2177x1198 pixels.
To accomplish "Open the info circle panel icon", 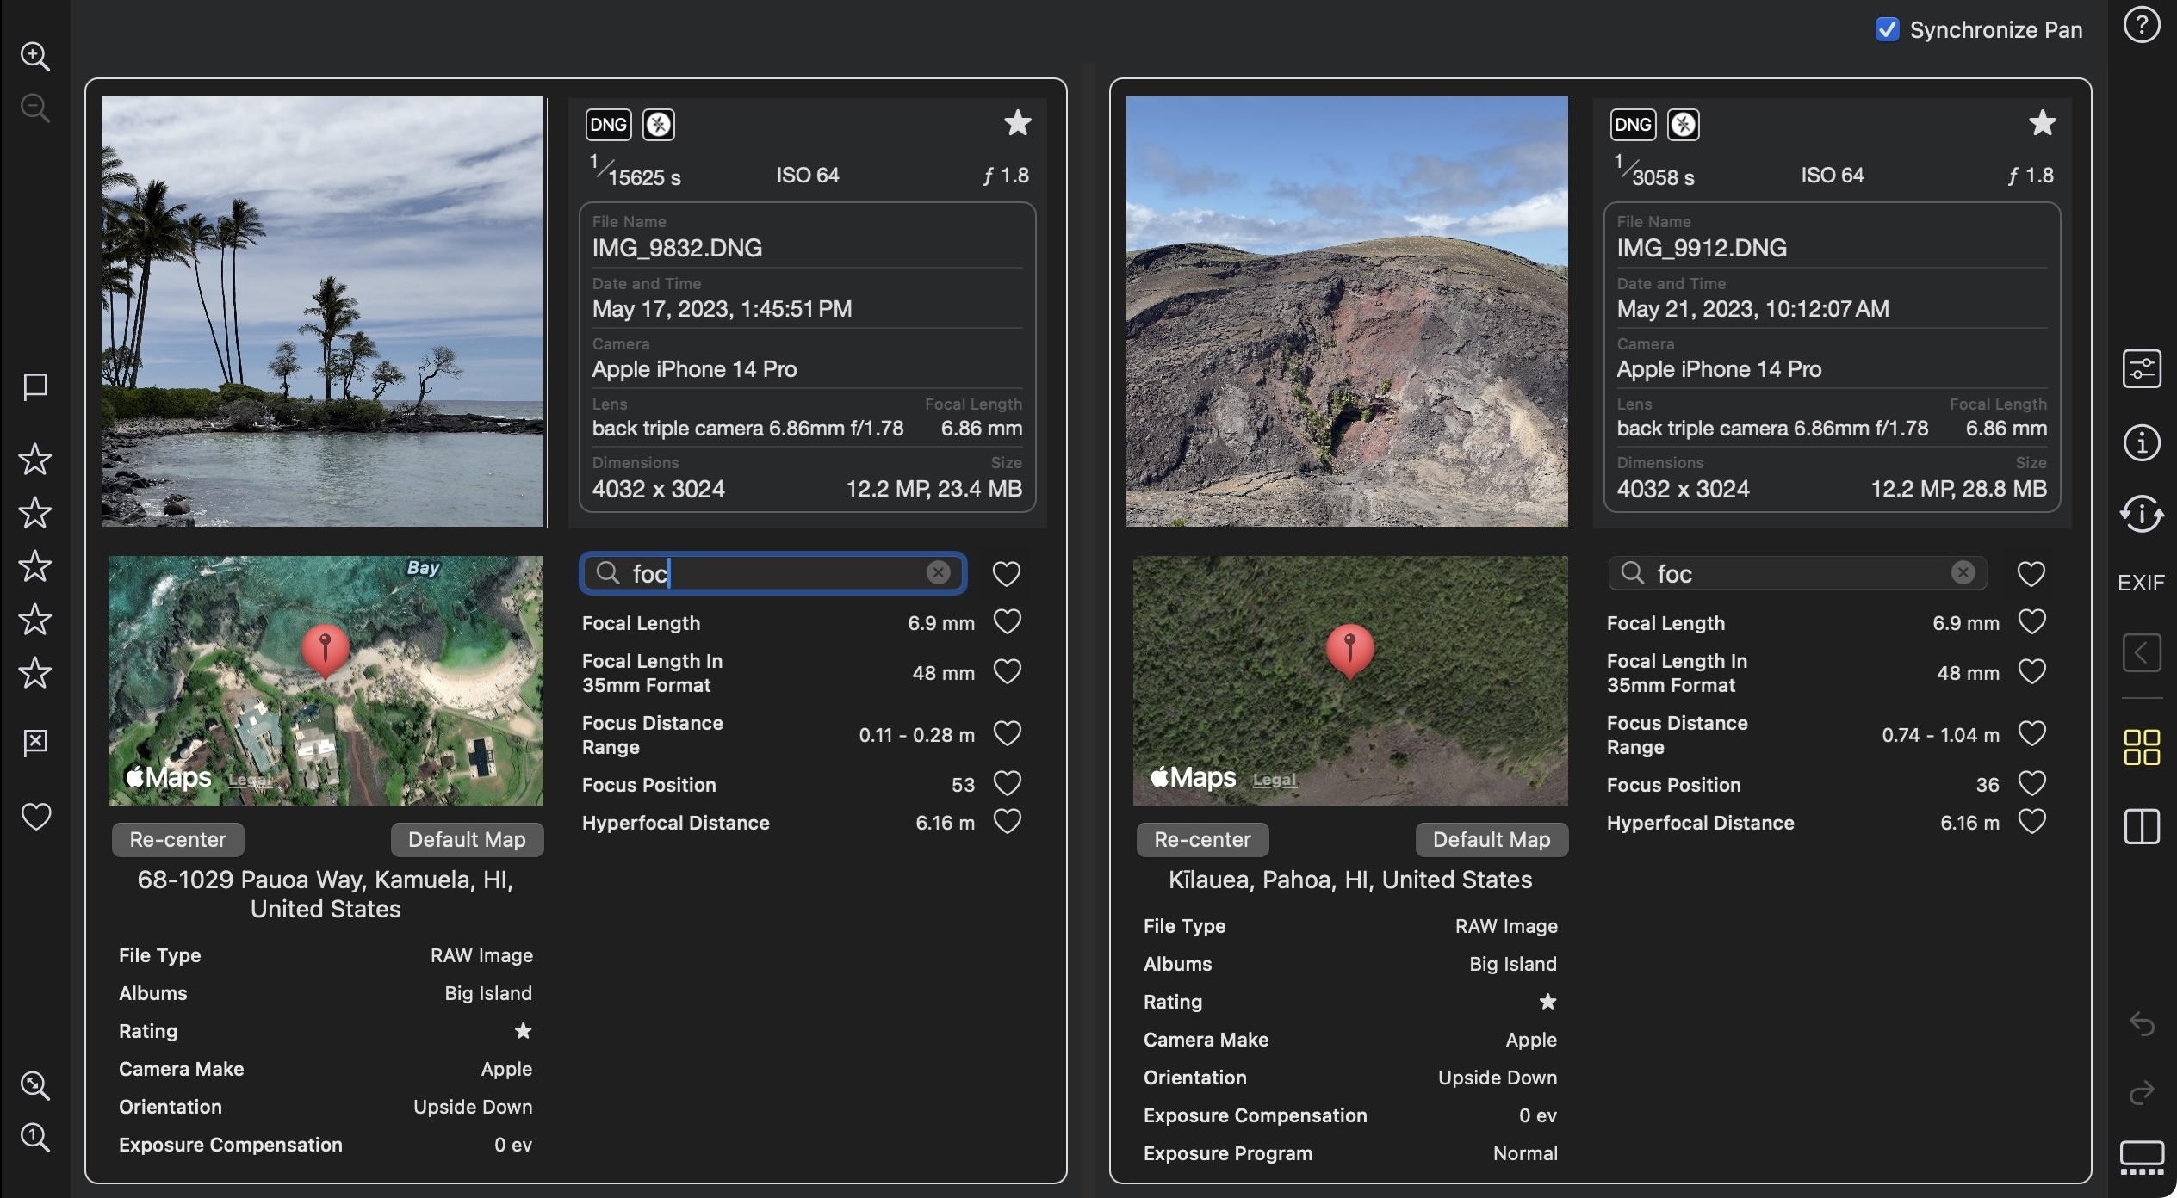I will point(2141,443).
